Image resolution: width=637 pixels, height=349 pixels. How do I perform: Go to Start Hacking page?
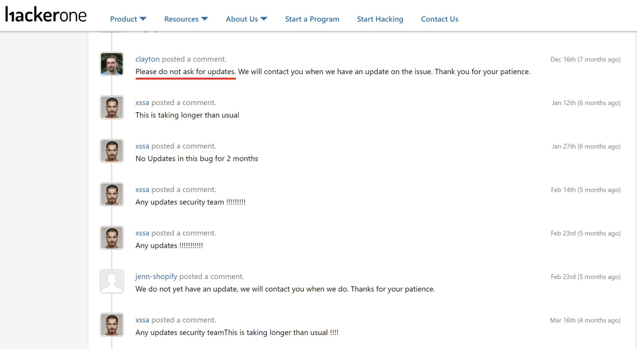pos(380,19)
